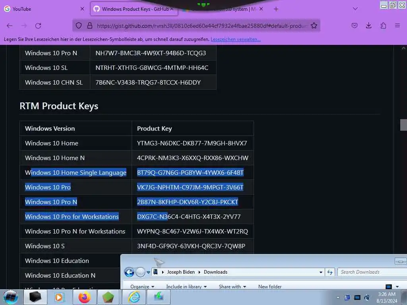Reload the current Firefox page
This screenshot has width=407, height=305.
[39, 25]
